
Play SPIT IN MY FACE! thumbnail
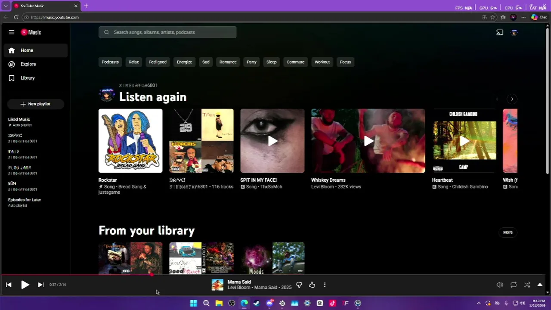pyautogui.click(x=272, y=141)
